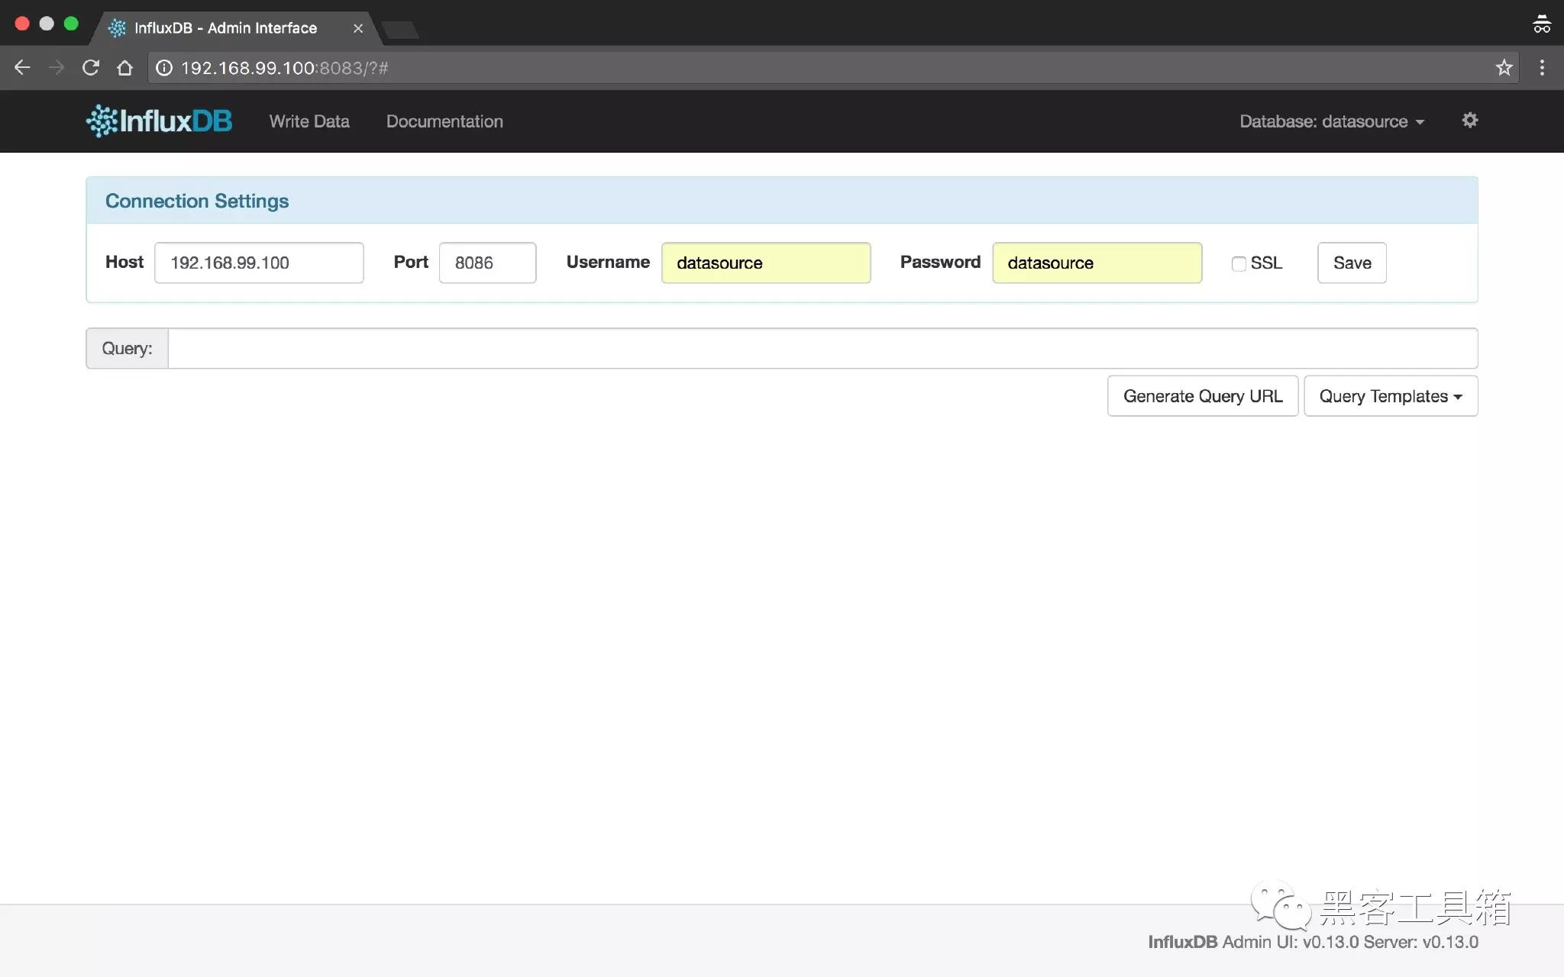The image size is (1564, 977).
Task: Click the Query: label
Action: point(127,348)
